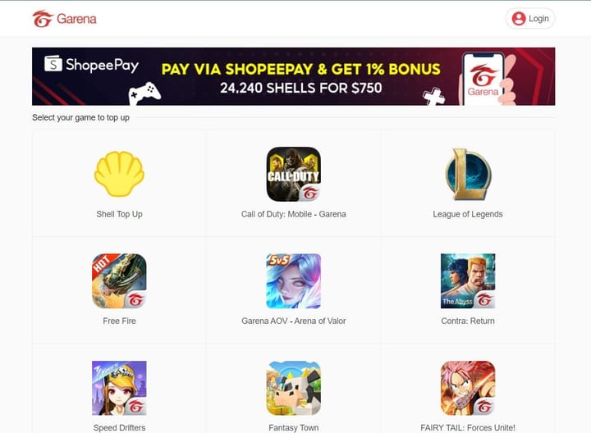Click the "Contra: Return" text label

click(468, 321)
